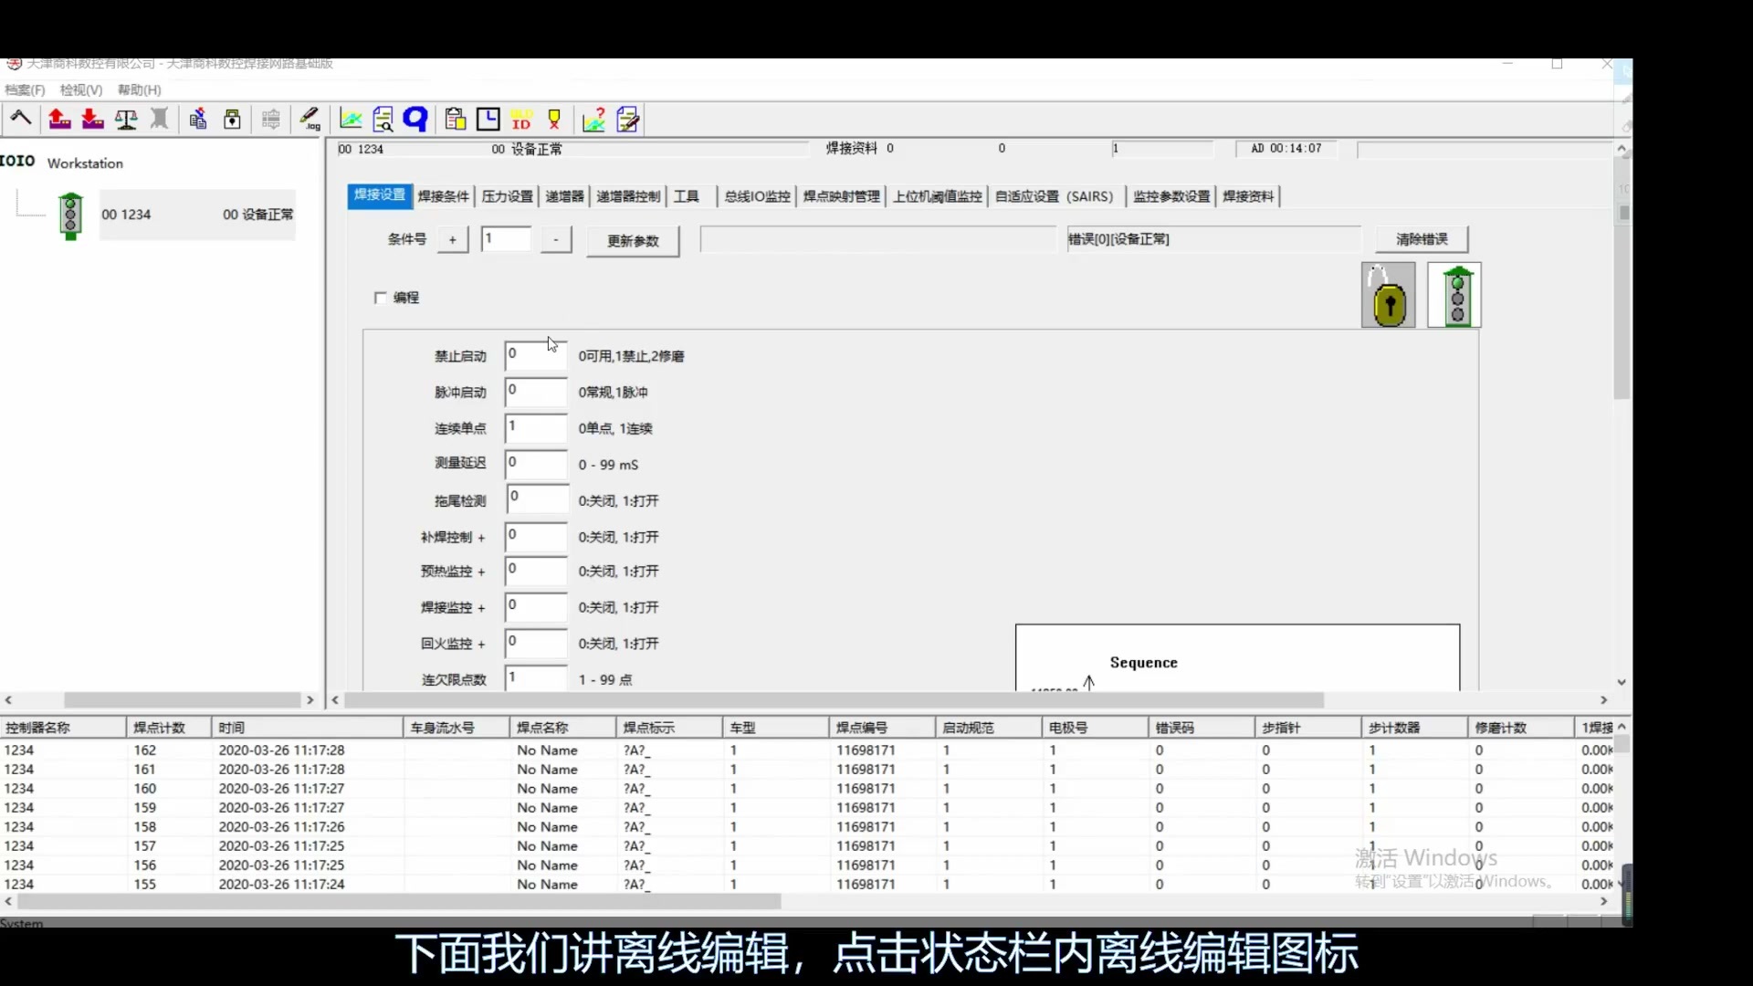Click the 清除错误 button
Image resolution: width=1753 pixels, height=986 pixels.
pyautogui.click(x=1422, y=239)
